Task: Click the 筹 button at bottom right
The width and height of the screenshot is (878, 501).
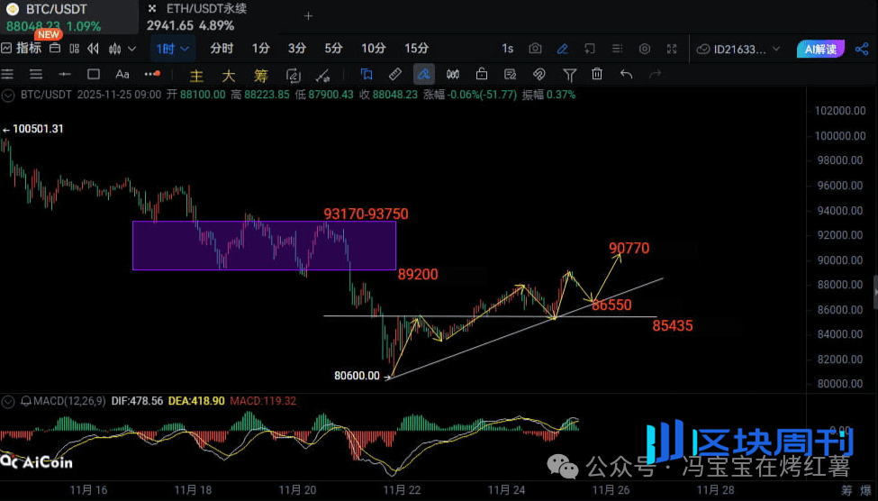Action: point(846,490)
